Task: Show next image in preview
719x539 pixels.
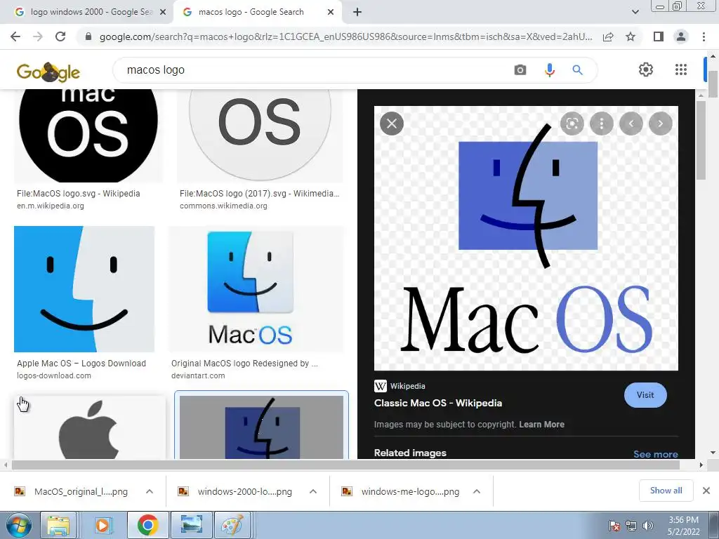Action: 660,124
